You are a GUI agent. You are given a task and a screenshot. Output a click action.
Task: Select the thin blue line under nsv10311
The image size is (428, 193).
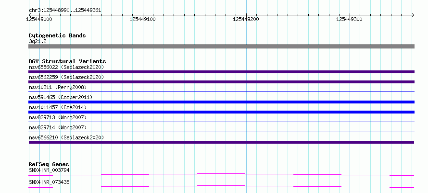point(221,92)
